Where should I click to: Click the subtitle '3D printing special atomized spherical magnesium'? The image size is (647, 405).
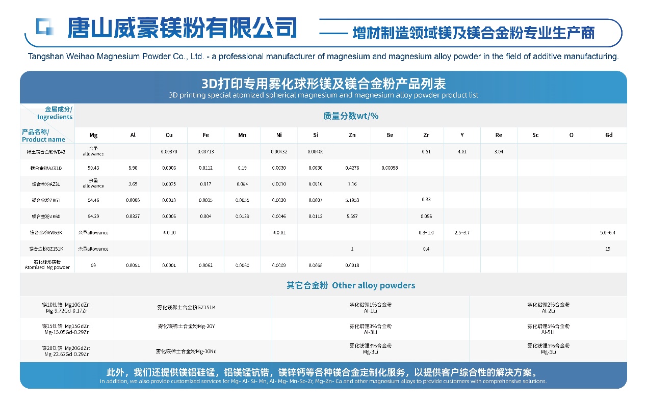[x=323, y=95]
